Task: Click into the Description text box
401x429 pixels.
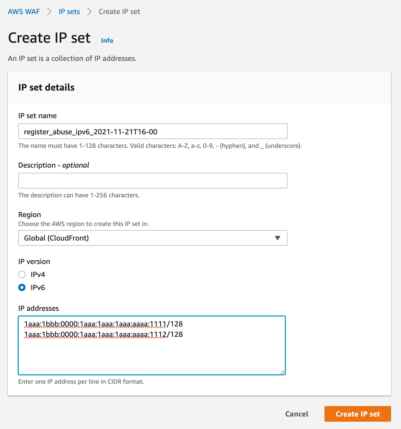Action: [153, 181]
